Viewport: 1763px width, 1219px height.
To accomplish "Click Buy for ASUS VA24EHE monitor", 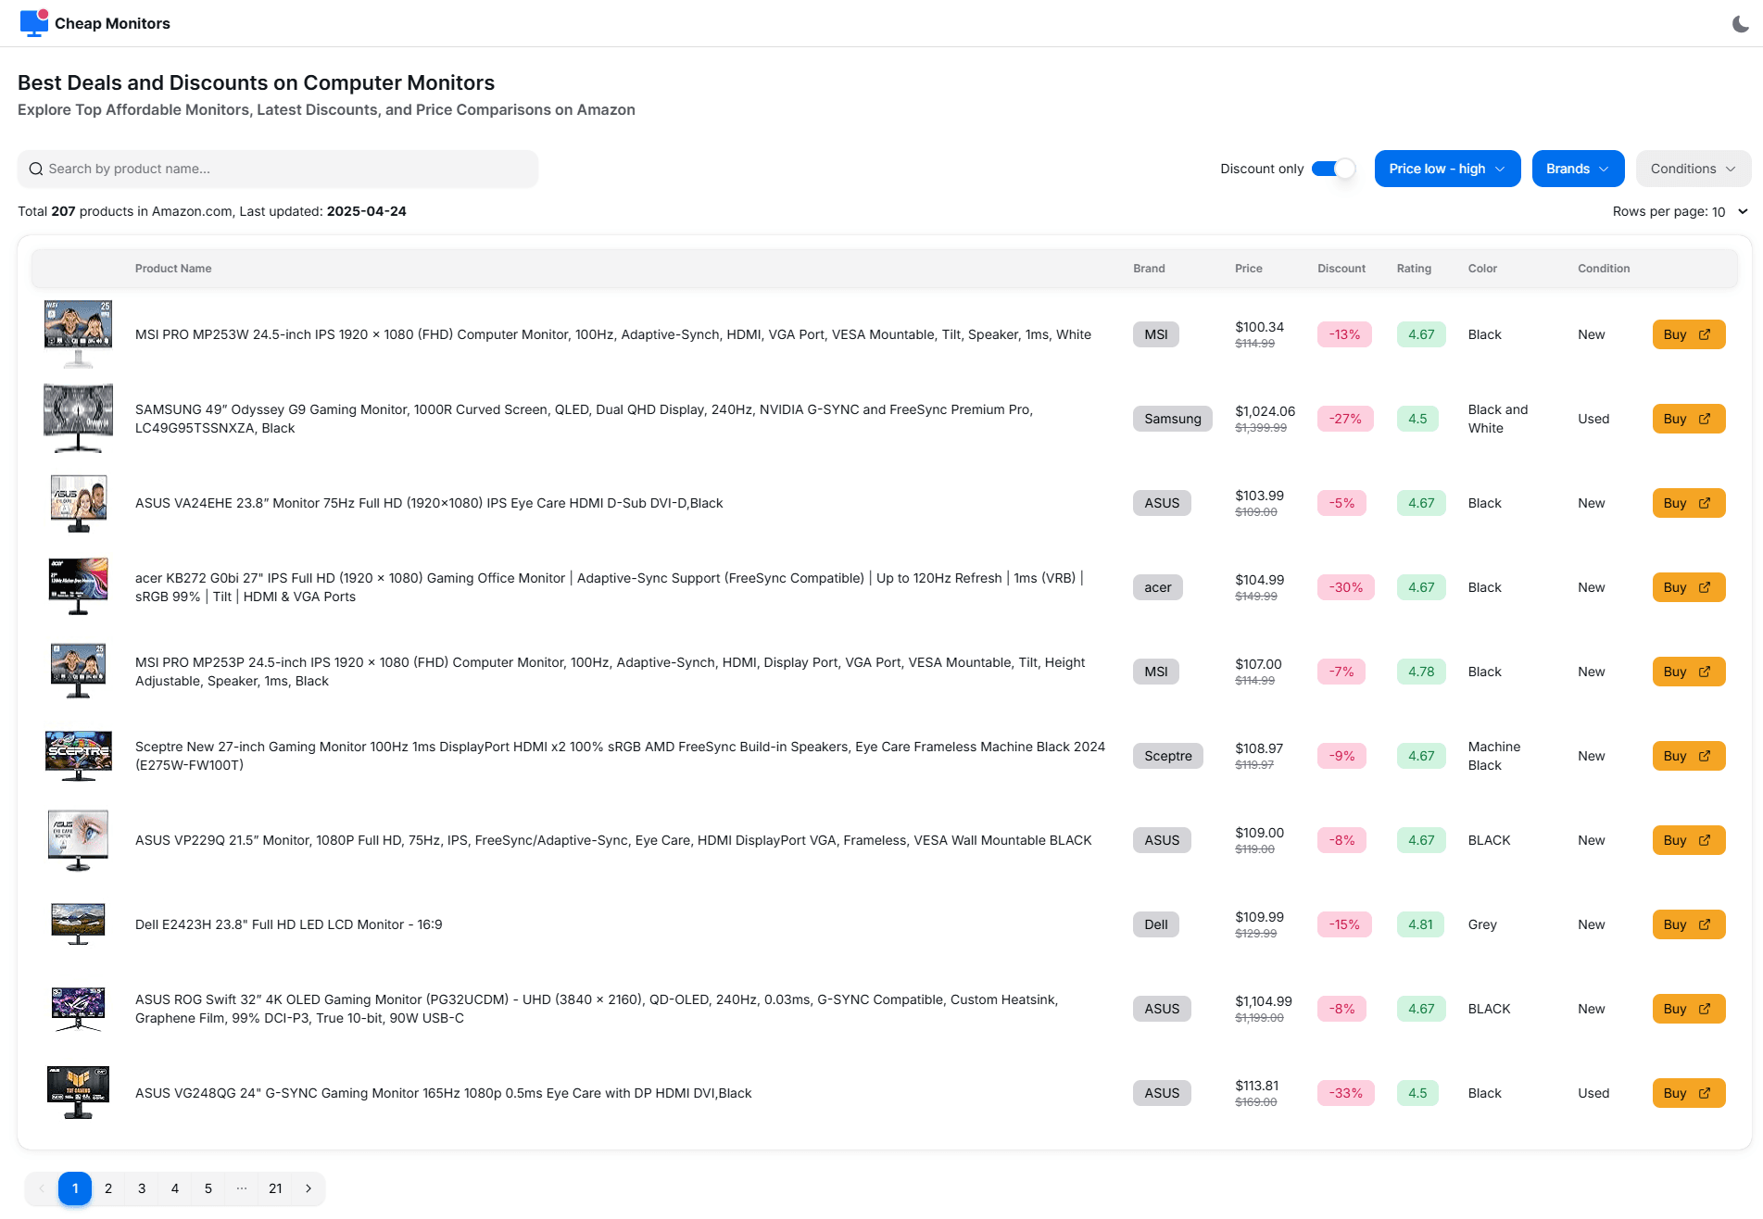I will click(x=1688, y=503).
